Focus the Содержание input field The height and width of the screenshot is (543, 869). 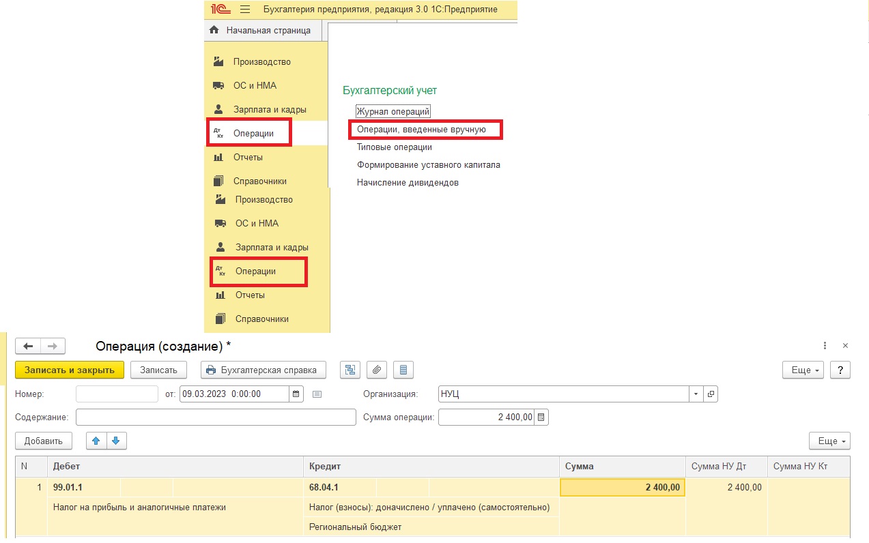coord(216,417)
